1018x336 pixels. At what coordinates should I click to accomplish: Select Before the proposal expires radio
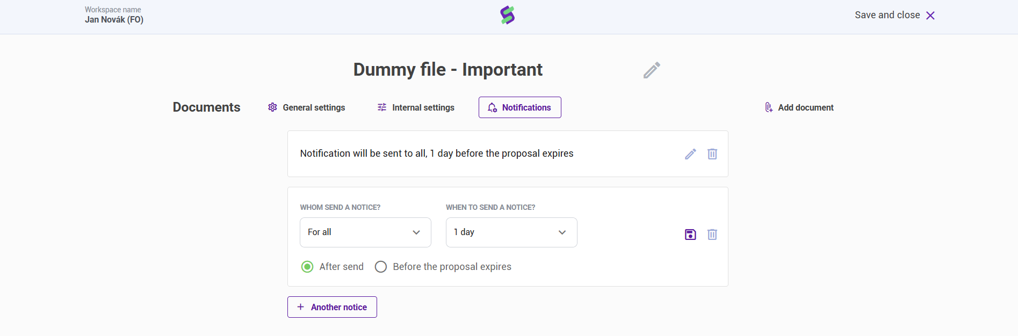click(381, 267)
